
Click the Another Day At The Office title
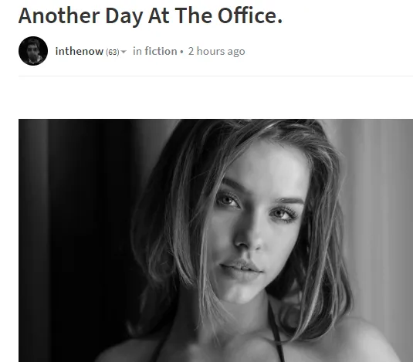coord(151,15)
